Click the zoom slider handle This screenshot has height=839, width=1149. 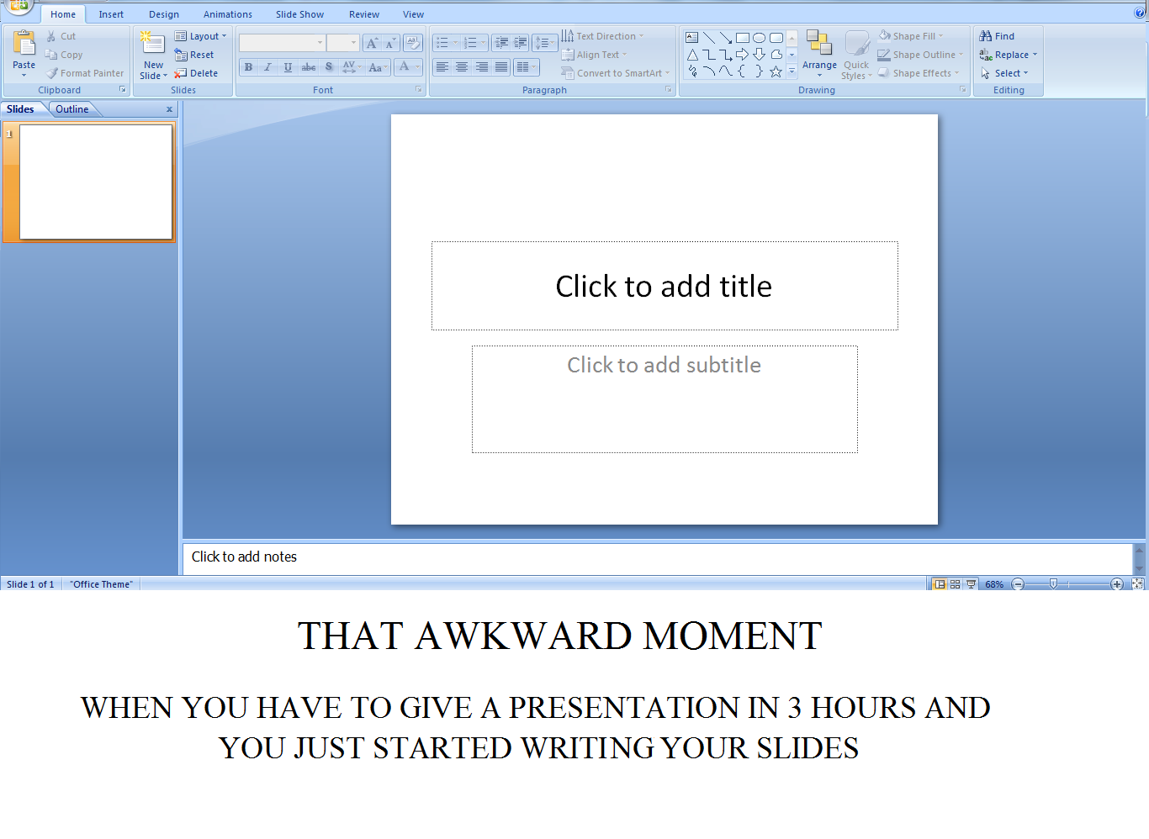[x=1054, y=583]
